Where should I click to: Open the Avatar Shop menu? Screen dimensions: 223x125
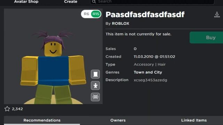[x=26, y=1]
